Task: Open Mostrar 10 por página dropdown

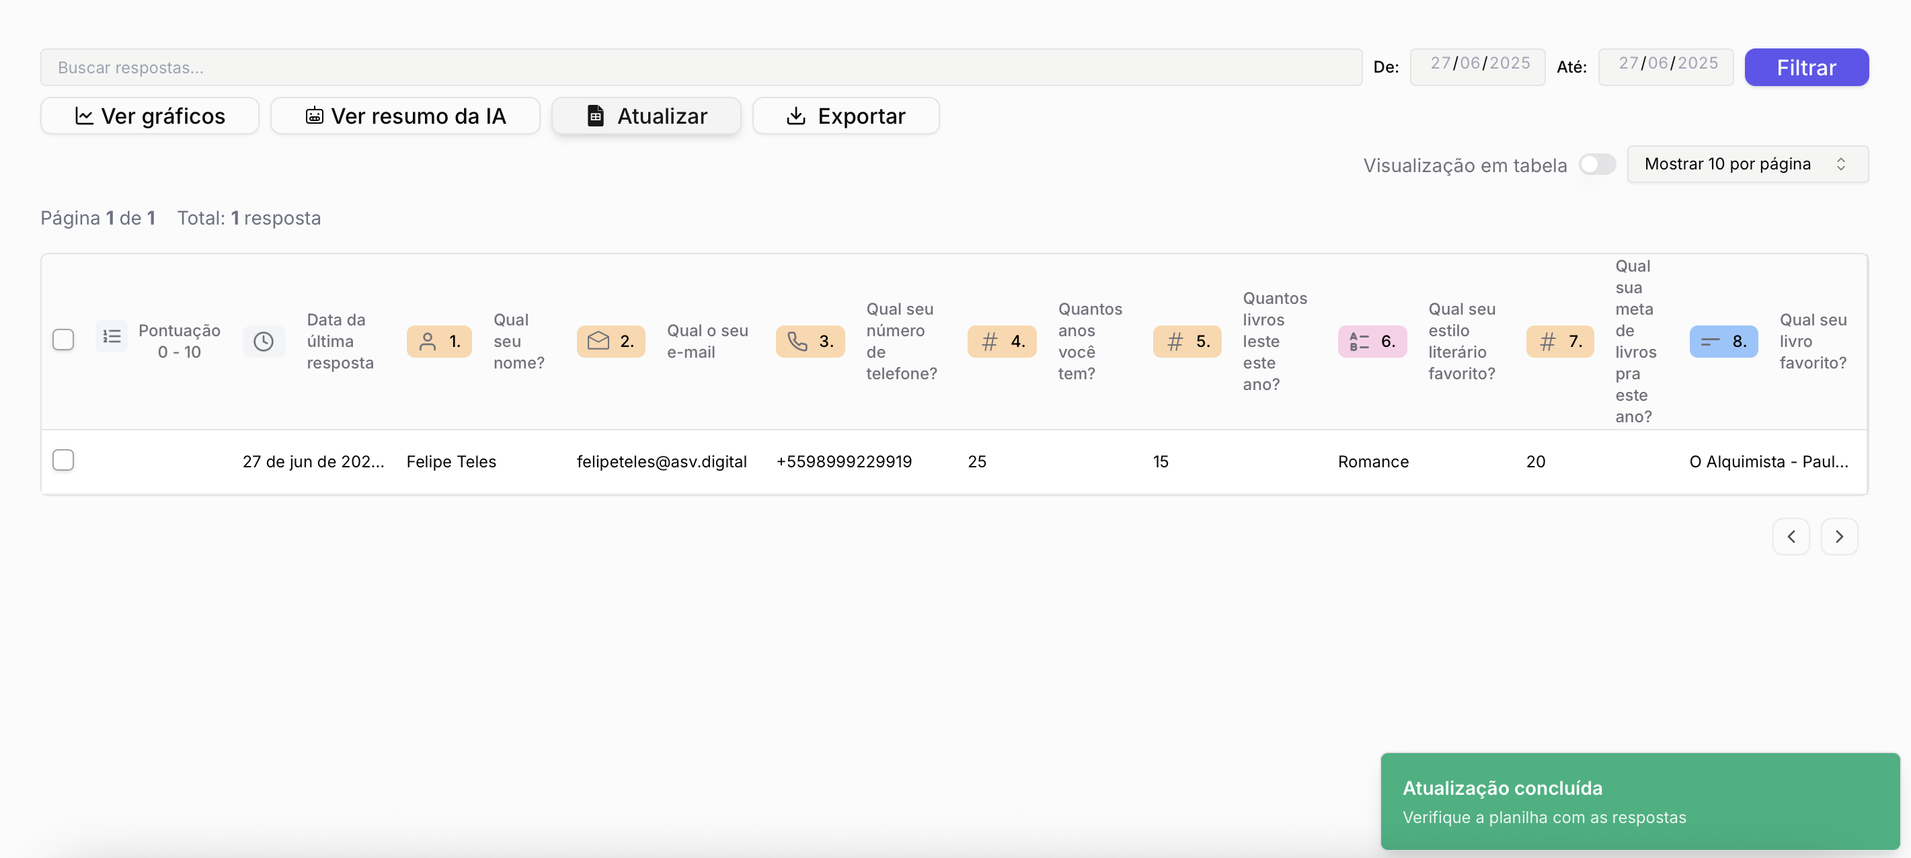Action: [1746, 164]
